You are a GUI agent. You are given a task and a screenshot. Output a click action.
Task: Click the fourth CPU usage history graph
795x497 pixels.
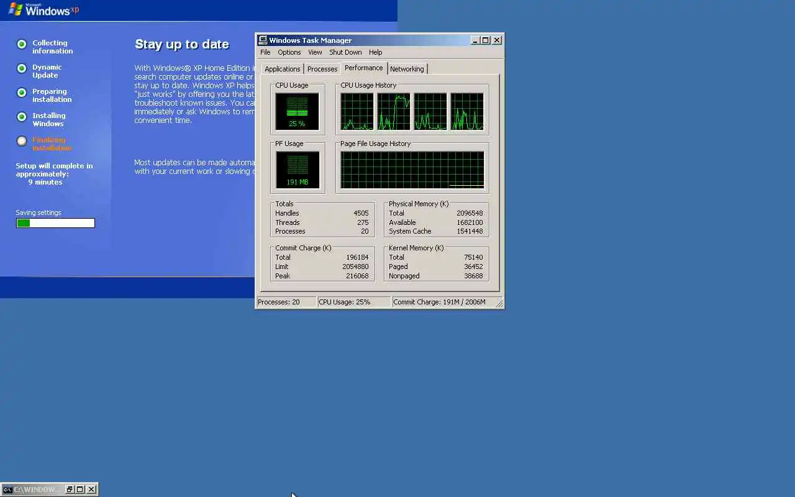[467, 112]
